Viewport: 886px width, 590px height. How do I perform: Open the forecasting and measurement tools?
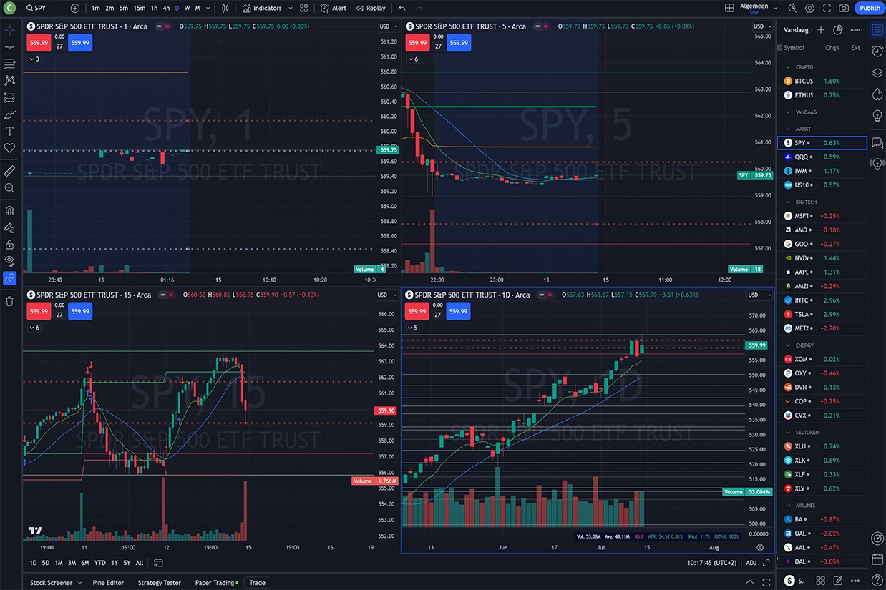9,97
